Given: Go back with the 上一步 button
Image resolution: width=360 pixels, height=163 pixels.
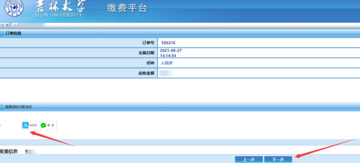Looking at the screenshot, I should point(249,159).
